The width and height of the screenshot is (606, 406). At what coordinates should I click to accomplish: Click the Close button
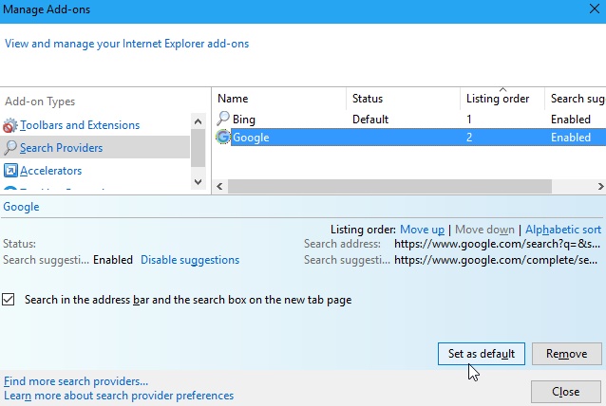tap(566, 392)
